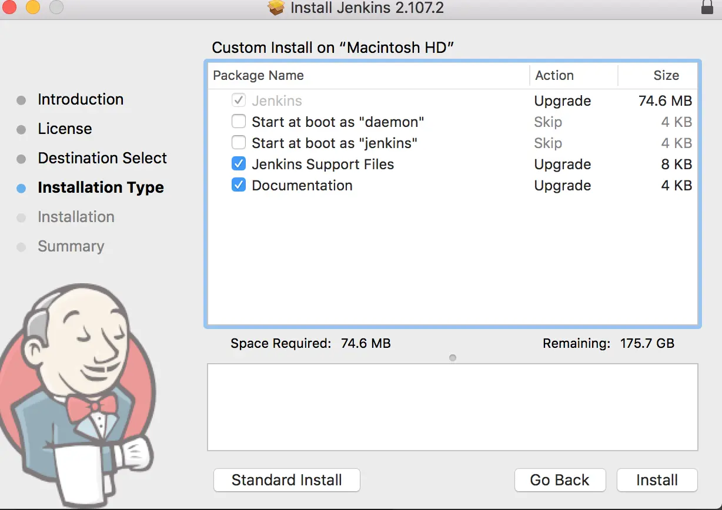
Task: Click the Standard Install button
Action: (286, 480)
